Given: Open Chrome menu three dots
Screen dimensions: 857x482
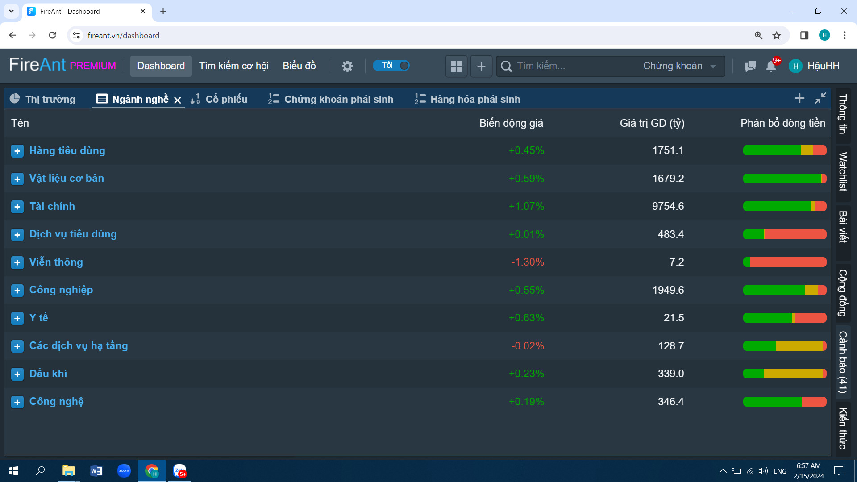Looking at the screenshot, I should (845, 35).
